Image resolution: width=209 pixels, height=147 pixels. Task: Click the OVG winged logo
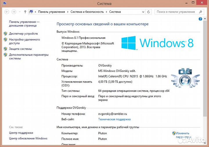point(185,78)
